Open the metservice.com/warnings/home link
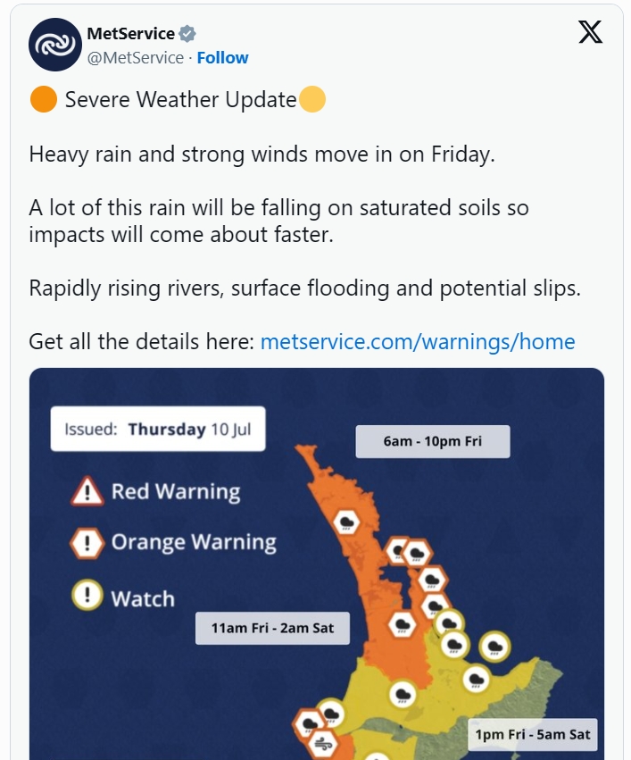This screenshot has width=631, height=760. tap(418, 342)
